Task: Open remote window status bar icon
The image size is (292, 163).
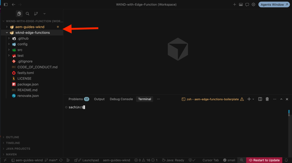Action: (x=5, y=160)
